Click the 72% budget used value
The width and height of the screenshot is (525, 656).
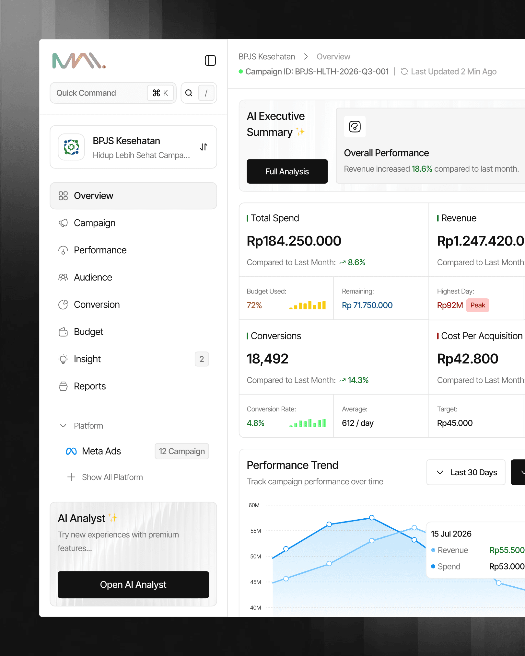coord(254,305)
